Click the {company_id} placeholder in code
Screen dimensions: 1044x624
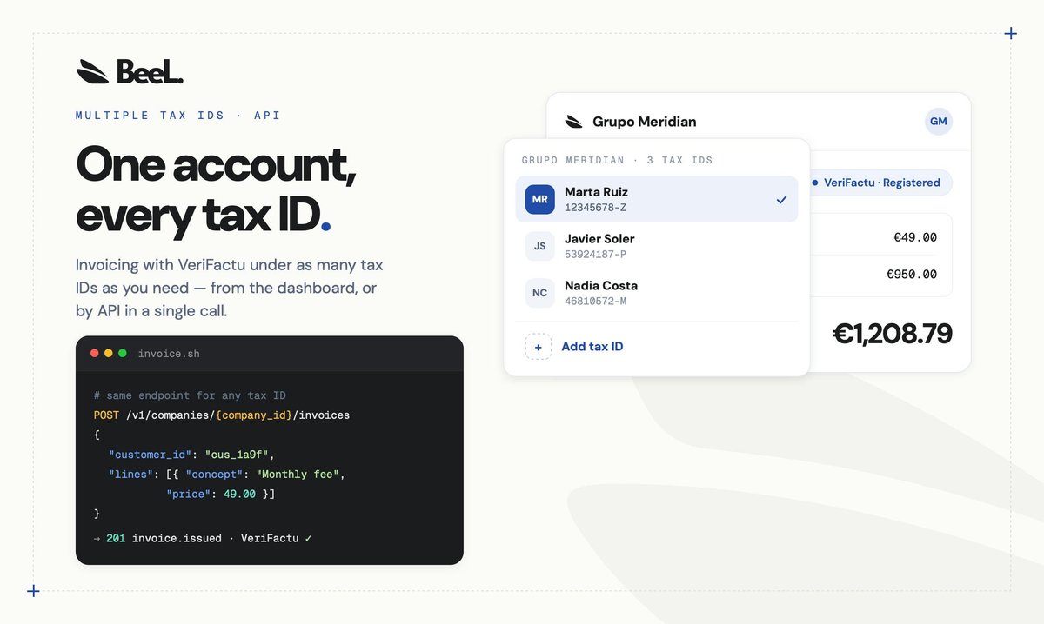tap(255, 415)
